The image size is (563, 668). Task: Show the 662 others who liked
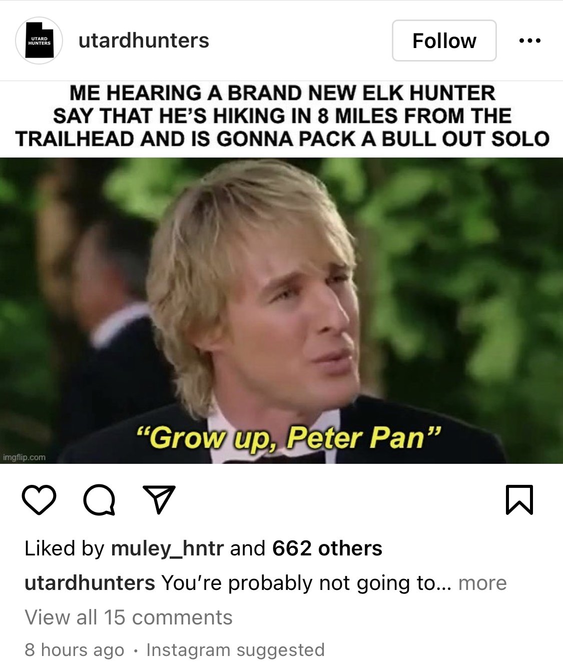coord(327,548)
